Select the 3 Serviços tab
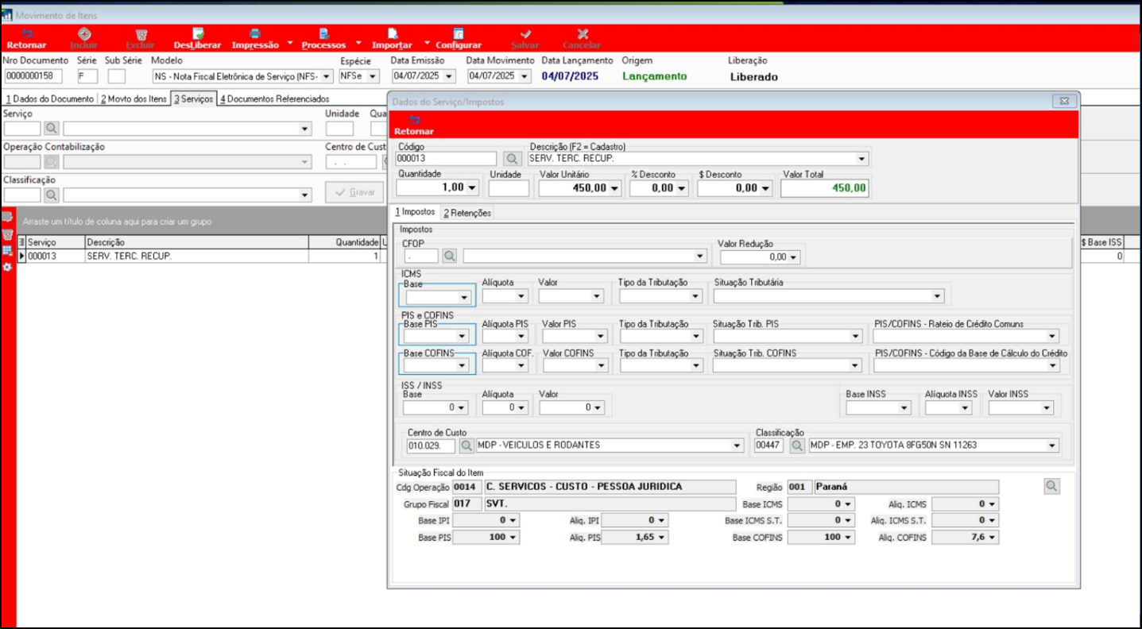 coord(194,99)
